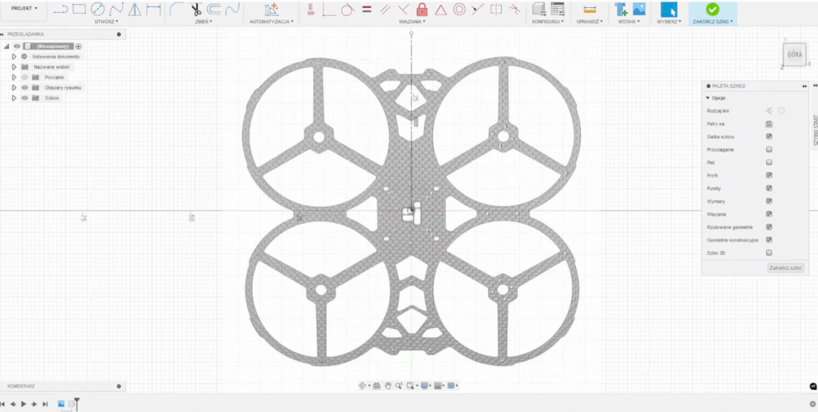Open the UTWÓRZ menu
The image size is (818, 412).
pyautogui.click(x=106, y=22)
